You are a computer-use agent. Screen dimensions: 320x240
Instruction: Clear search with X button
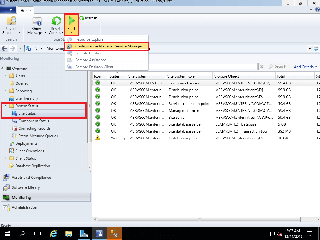pos(262,67)
